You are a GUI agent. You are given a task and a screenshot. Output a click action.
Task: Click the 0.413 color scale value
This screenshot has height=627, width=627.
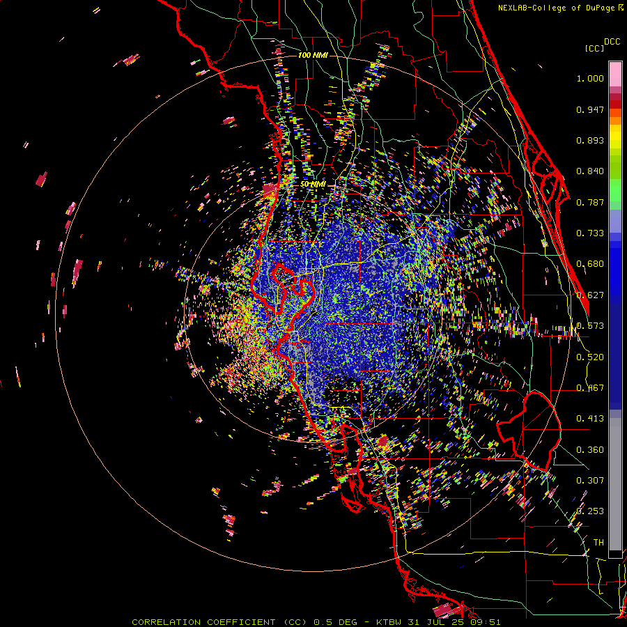click(590, 419)
